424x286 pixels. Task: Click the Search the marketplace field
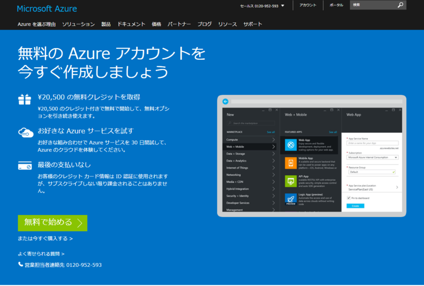[251, 123]
